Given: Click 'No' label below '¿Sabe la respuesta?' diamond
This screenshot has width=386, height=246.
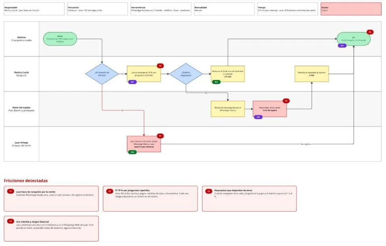Looking at the screenshot, I should 206,93.
